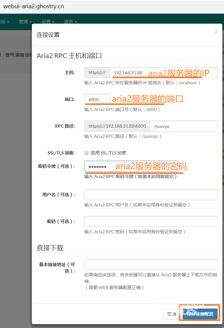
Task: Click the 密码令牌 password field
Action: click(131, 166)
